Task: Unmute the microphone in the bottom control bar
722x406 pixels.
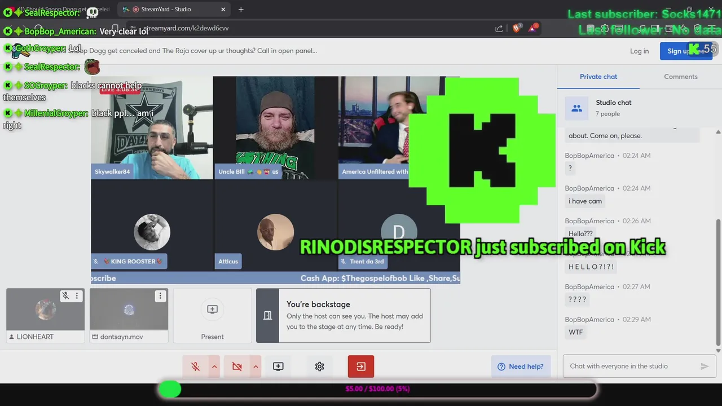Action: tap(195, 367)
